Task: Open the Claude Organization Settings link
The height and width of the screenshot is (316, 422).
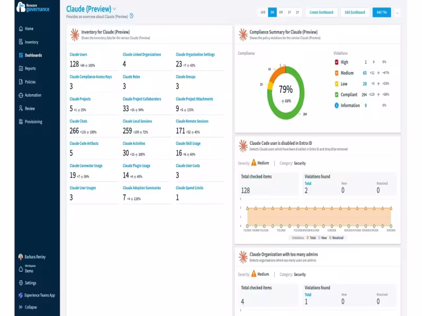Action: [195, 54]
